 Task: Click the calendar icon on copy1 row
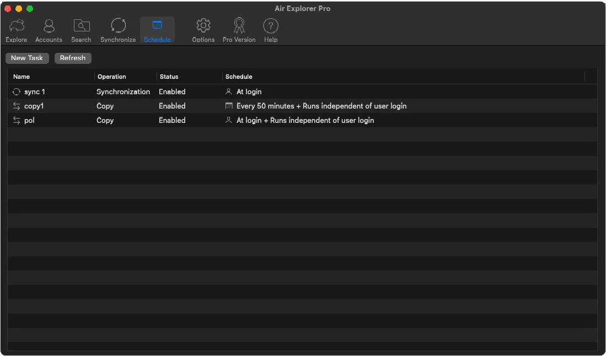[x=229, y=106]
